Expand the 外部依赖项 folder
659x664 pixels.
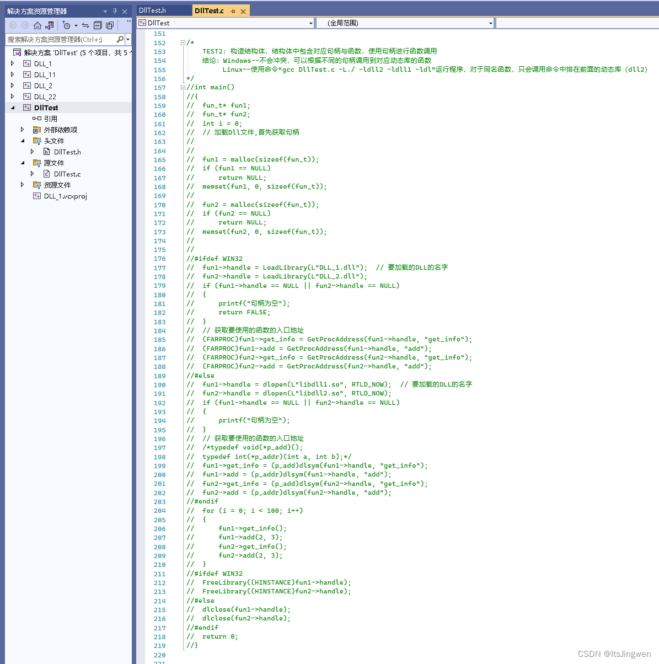tap(23, 130)
